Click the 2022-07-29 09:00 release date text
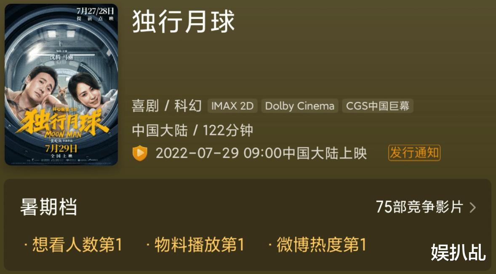The width and height of the screenshot is (496, 274). click(218, 153)
